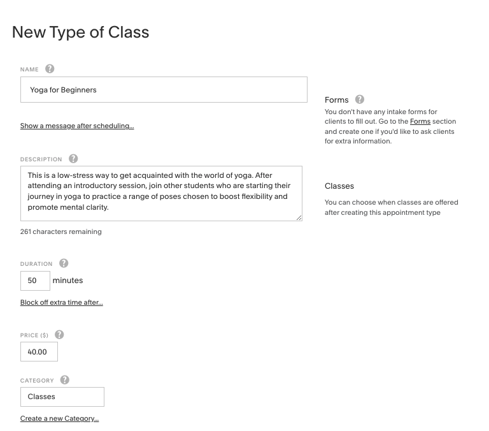Click the "minutes" label beside Duration
This screenshot has height=431, width=489.
(67, 281)
